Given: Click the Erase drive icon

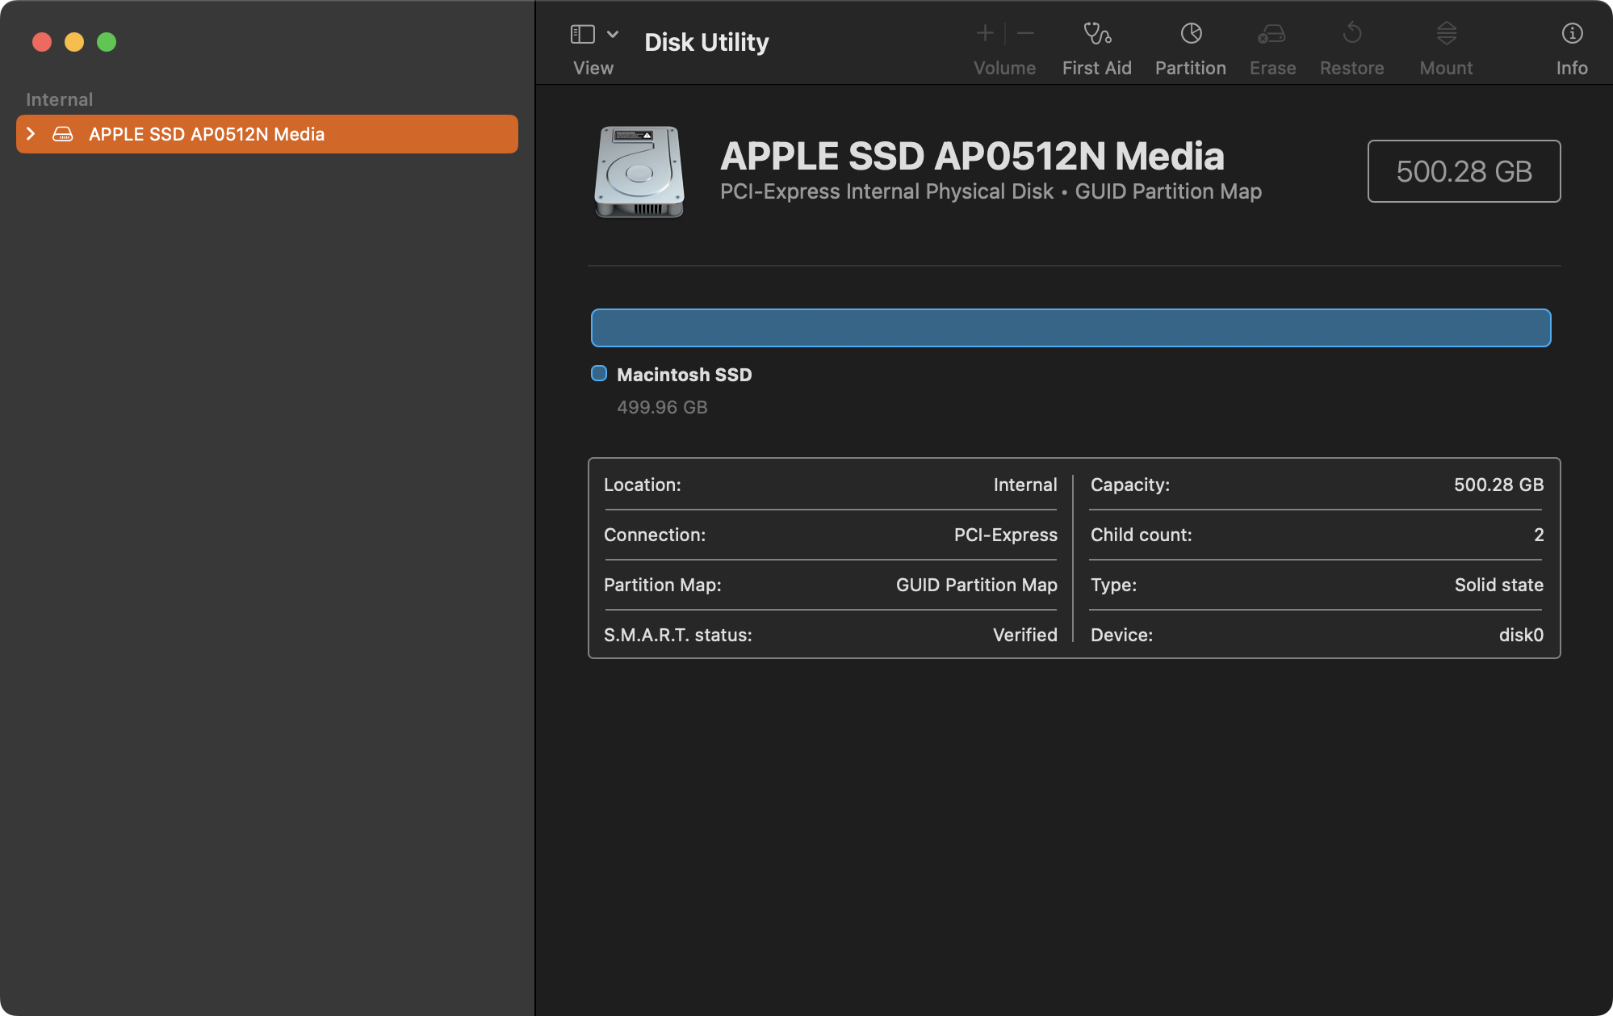Looking at the screenshot, I should tap(1272, 34).
